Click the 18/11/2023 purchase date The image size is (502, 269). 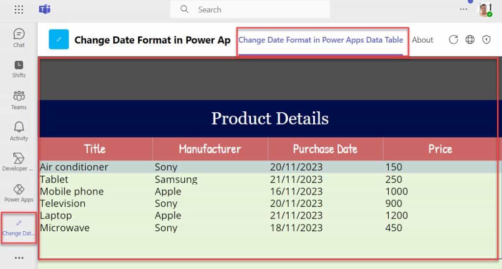pos(296,228)
